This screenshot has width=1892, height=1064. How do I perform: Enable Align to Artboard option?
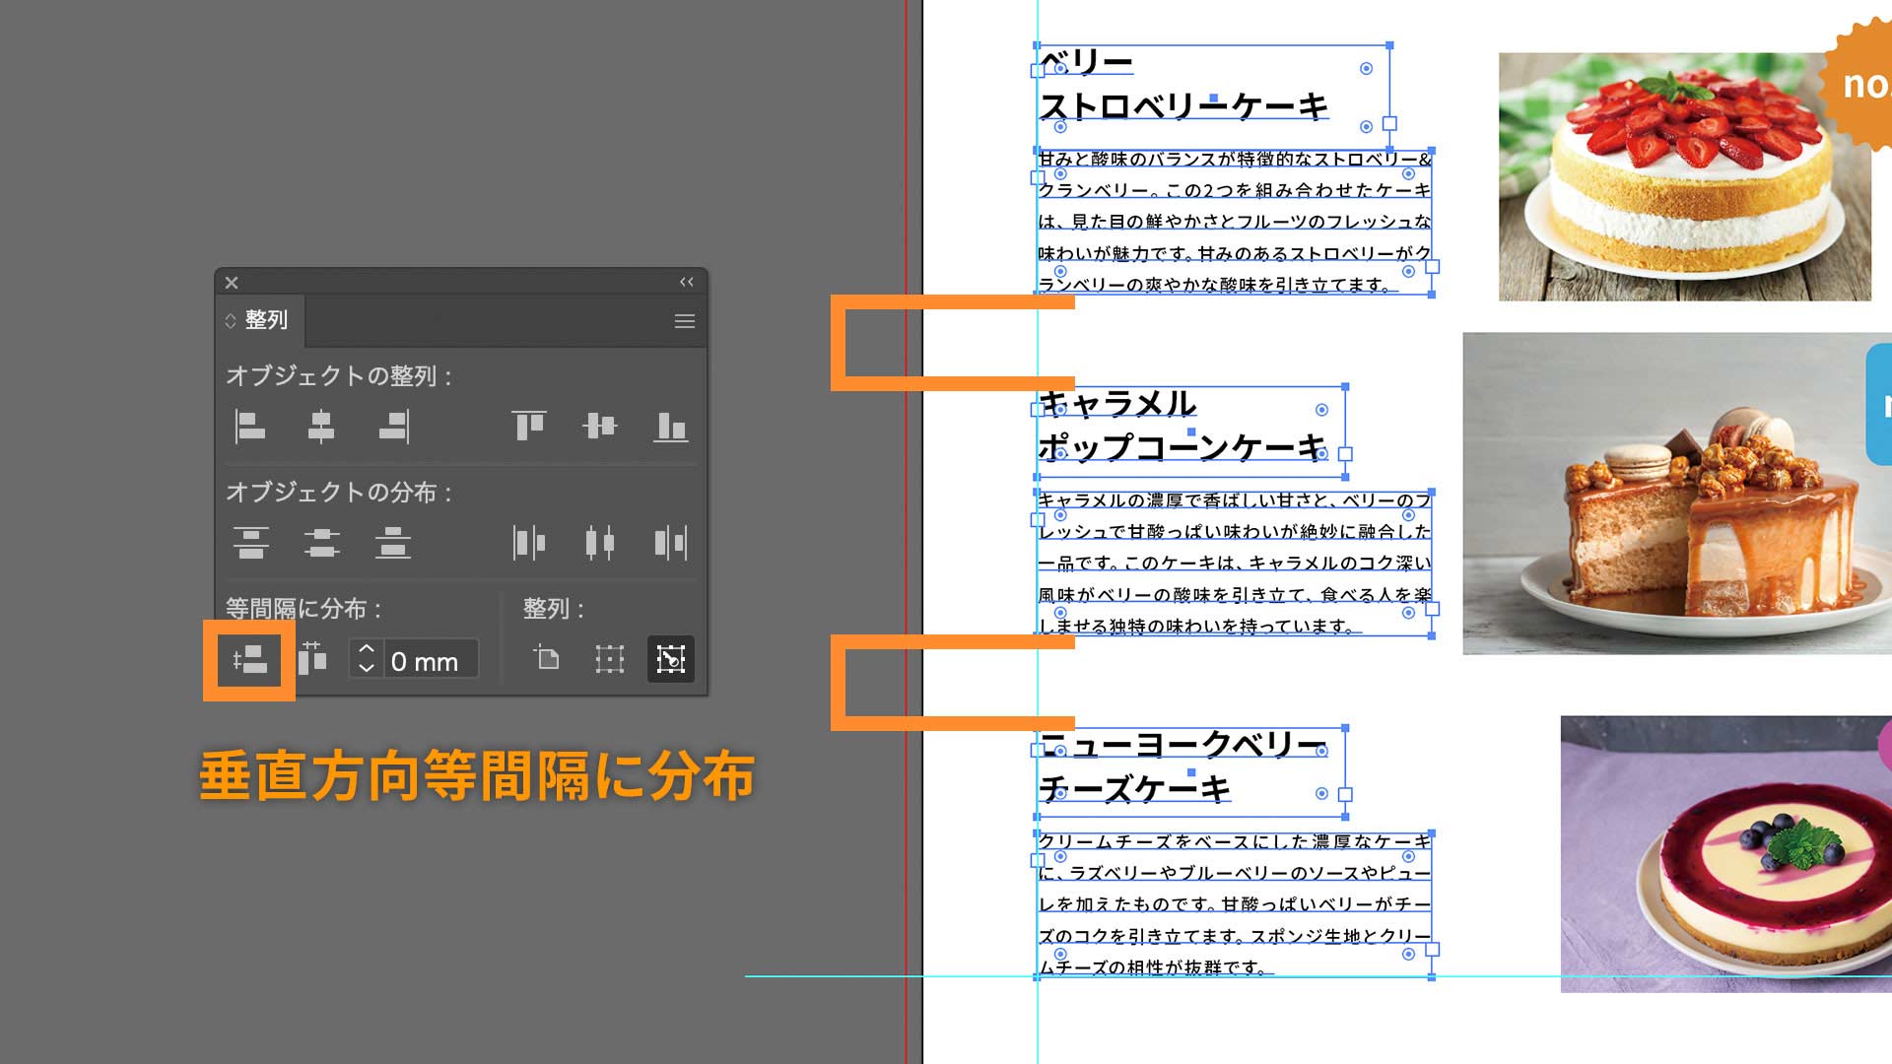(x=547, y=658)
